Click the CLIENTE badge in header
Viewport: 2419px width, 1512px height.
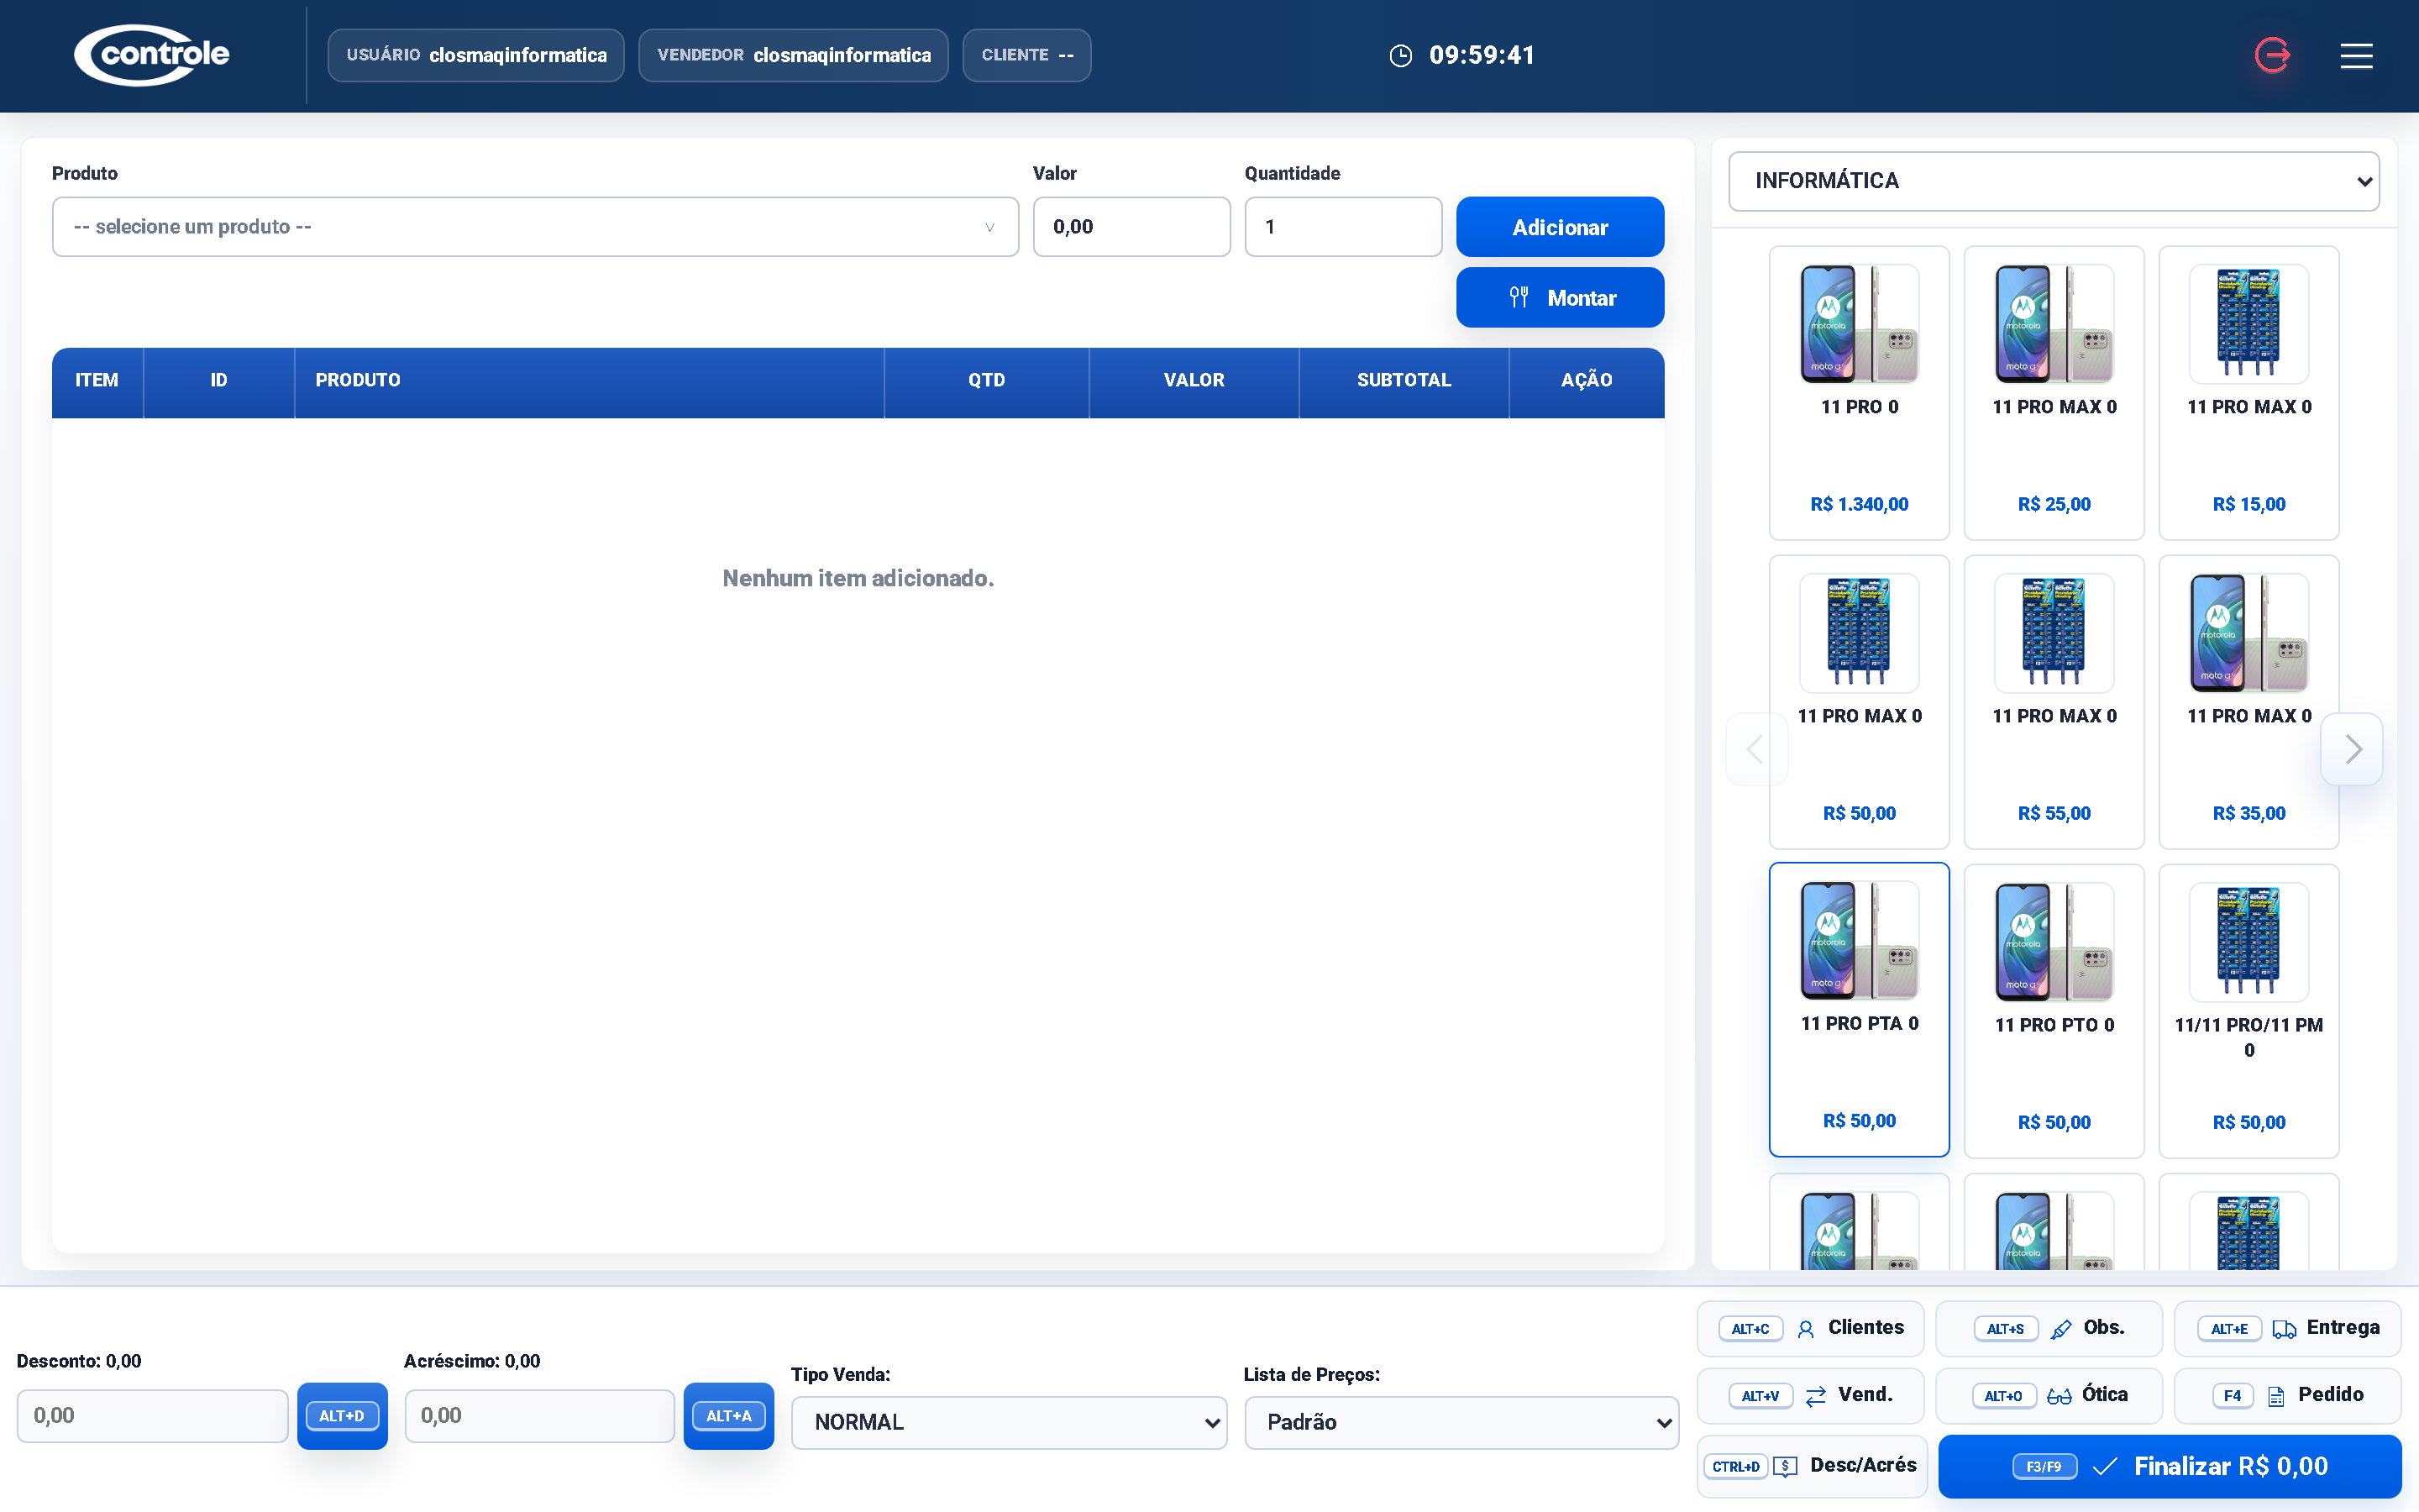coord(1026,55)
